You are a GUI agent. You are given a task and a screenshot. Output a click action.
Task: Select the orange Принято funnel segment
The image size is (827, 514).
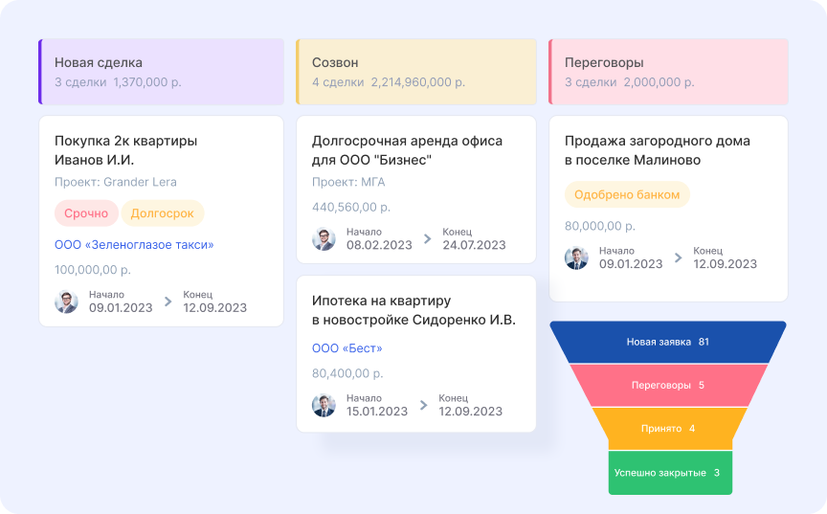[668, 429]
